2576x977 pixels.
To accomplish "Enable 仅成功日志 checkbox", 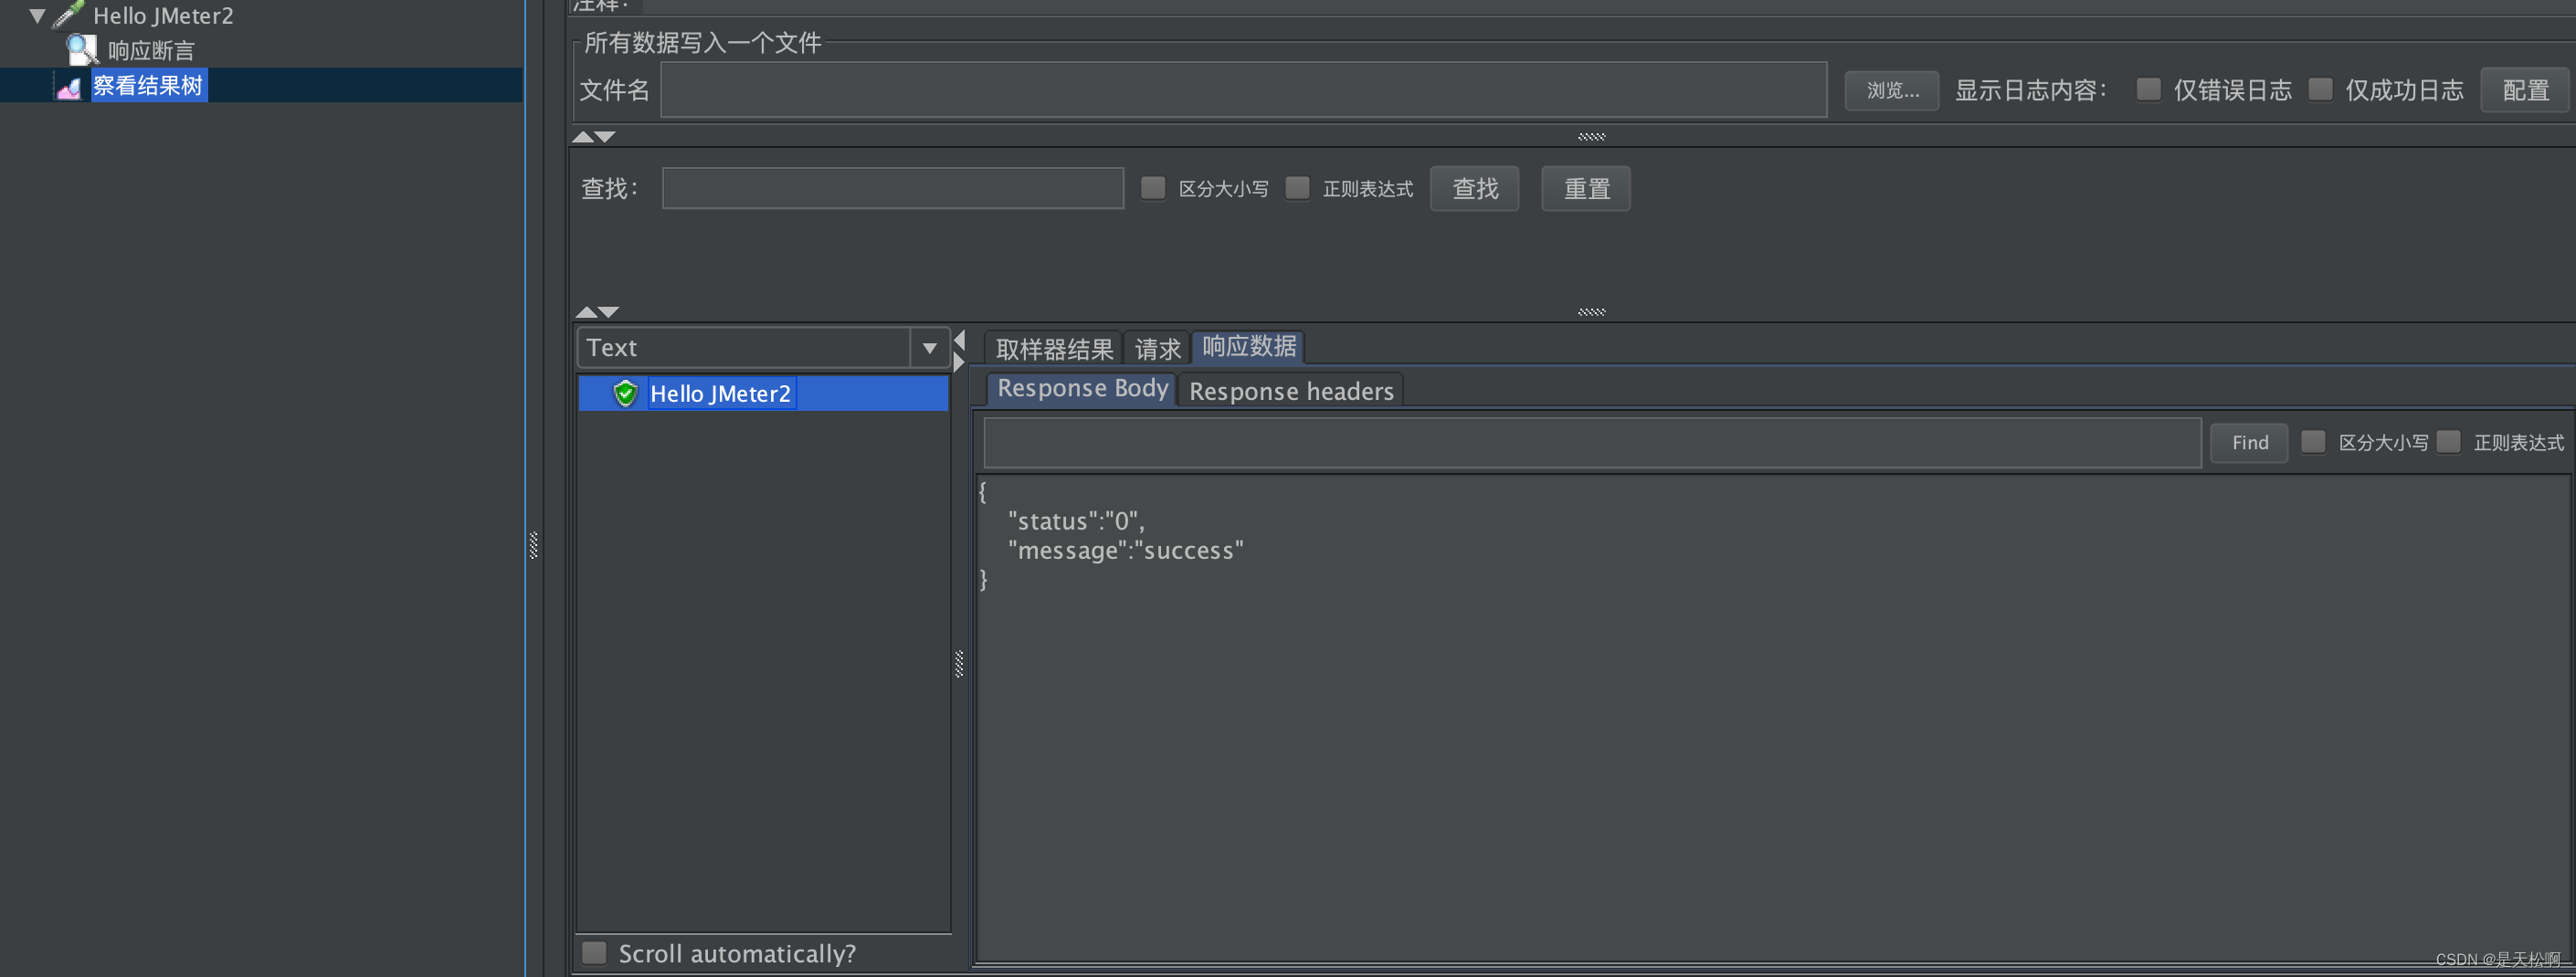I will (x=2320, y=89).
